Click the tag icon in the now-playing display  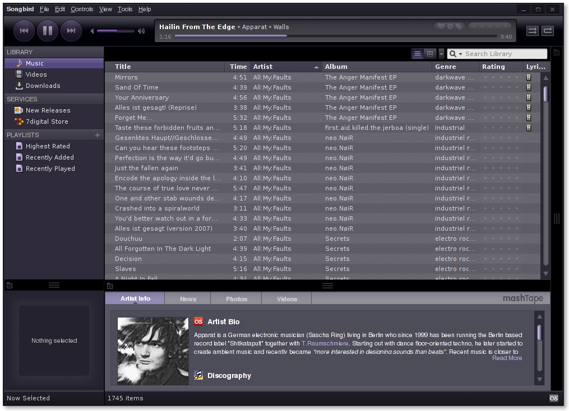point(459,26)
